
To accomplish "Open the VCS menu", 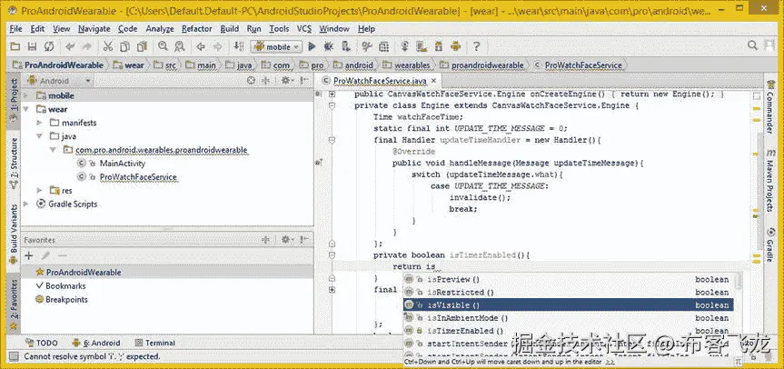I will [x=304, y=29].
